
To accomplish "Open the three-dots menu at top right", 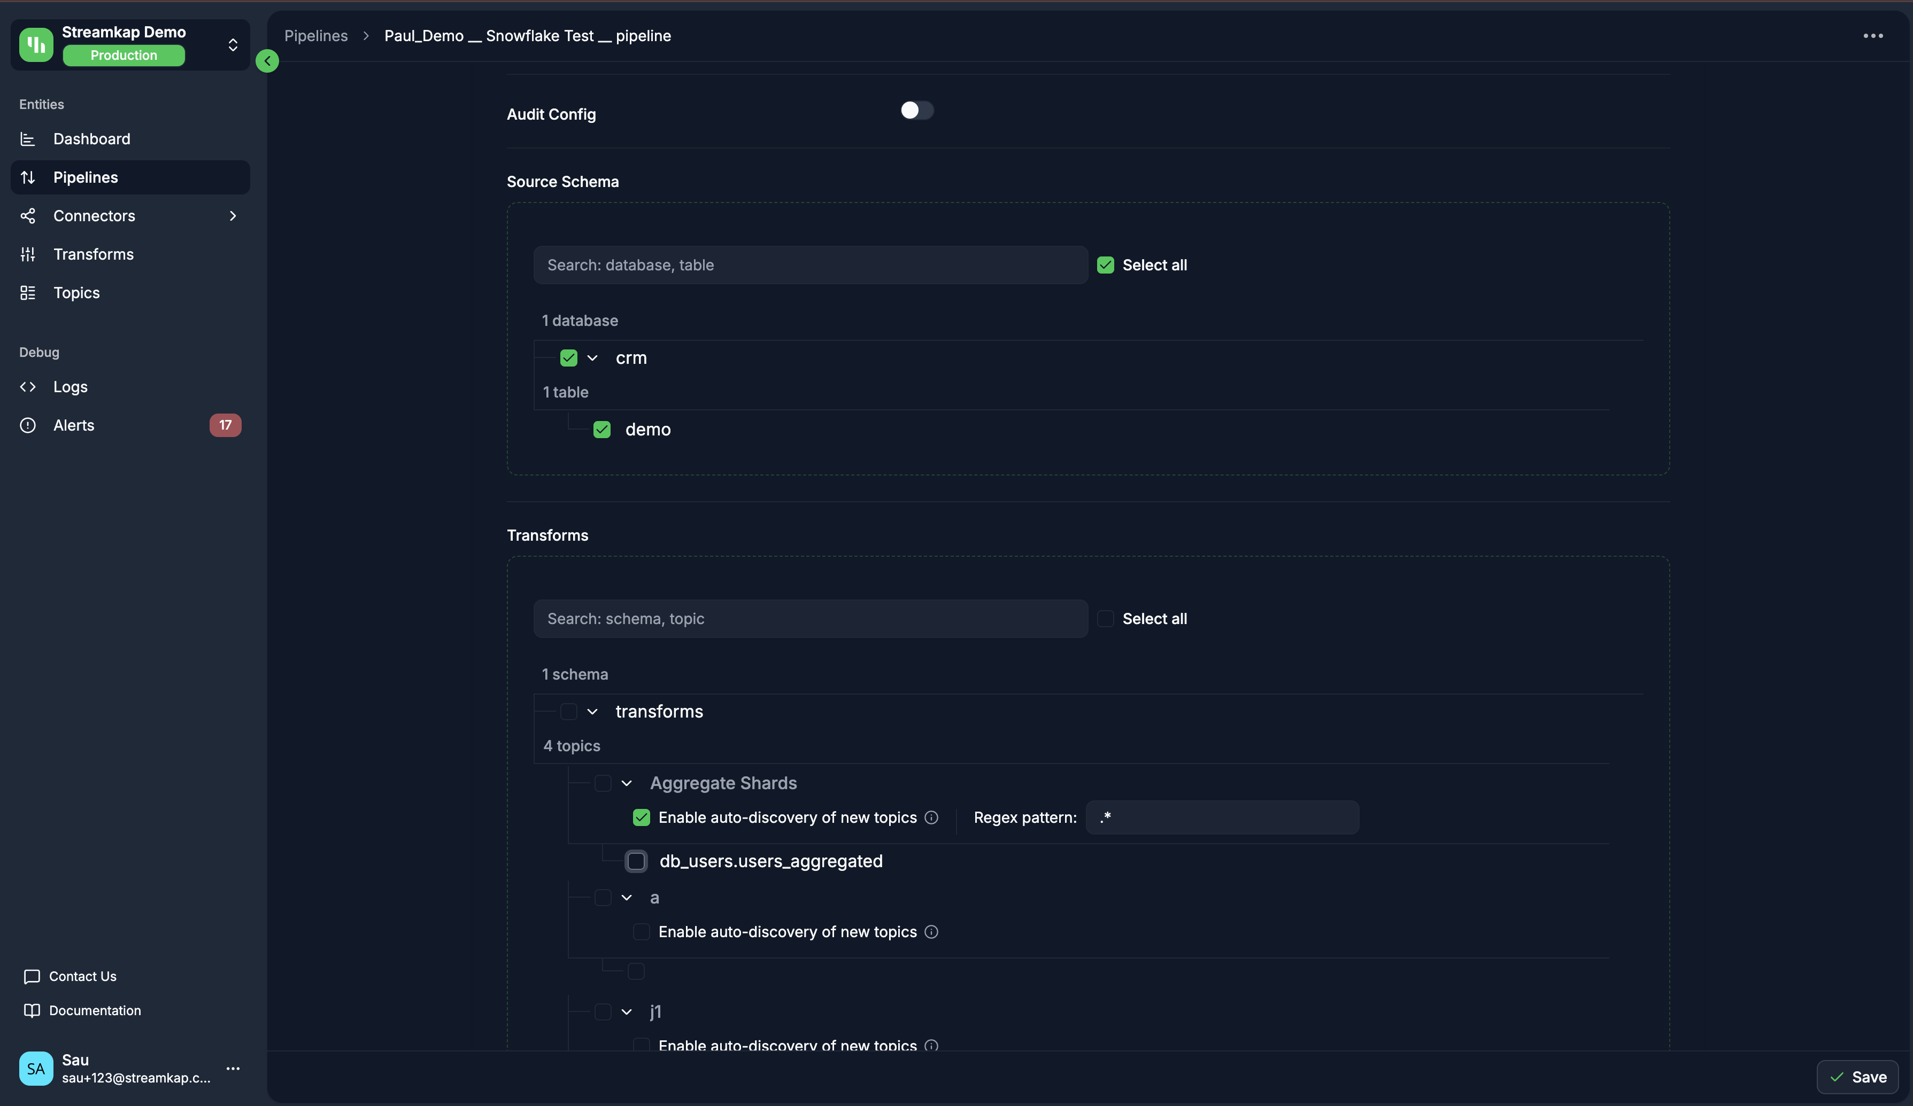I will click(x=1873, y=36).
